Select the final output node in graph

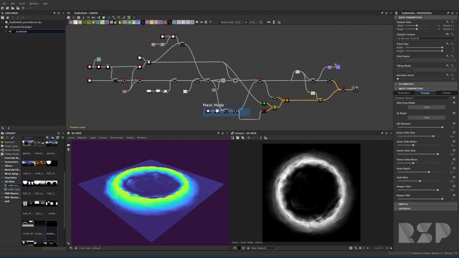click(355, 89)
